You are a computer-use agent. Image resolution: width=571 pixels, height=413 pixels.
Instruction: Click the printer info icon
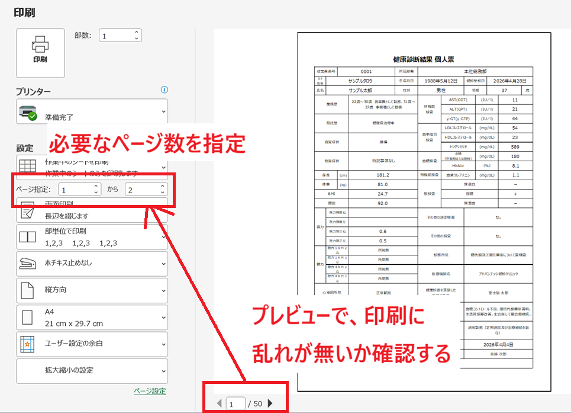pyautogui.click(x=164, y=89)
